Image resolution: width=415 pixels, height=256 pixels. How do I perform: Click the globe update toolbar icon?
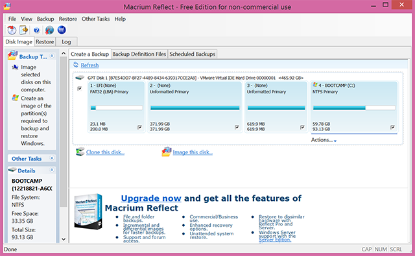click(49, 30)
